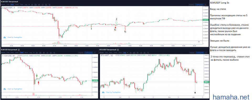Click the XLM-USD legend grid icon
The height and width of the screenshot is (100, 252).
pyautogui.click(x=3, y=56)
